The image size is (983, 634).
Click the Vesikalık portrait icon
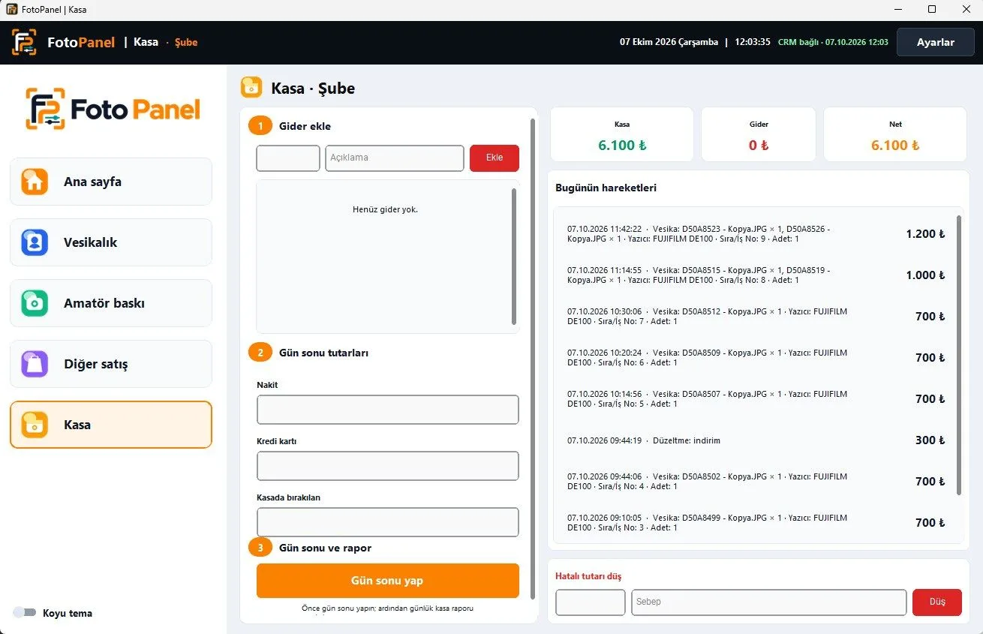click(x=35, y=242)
